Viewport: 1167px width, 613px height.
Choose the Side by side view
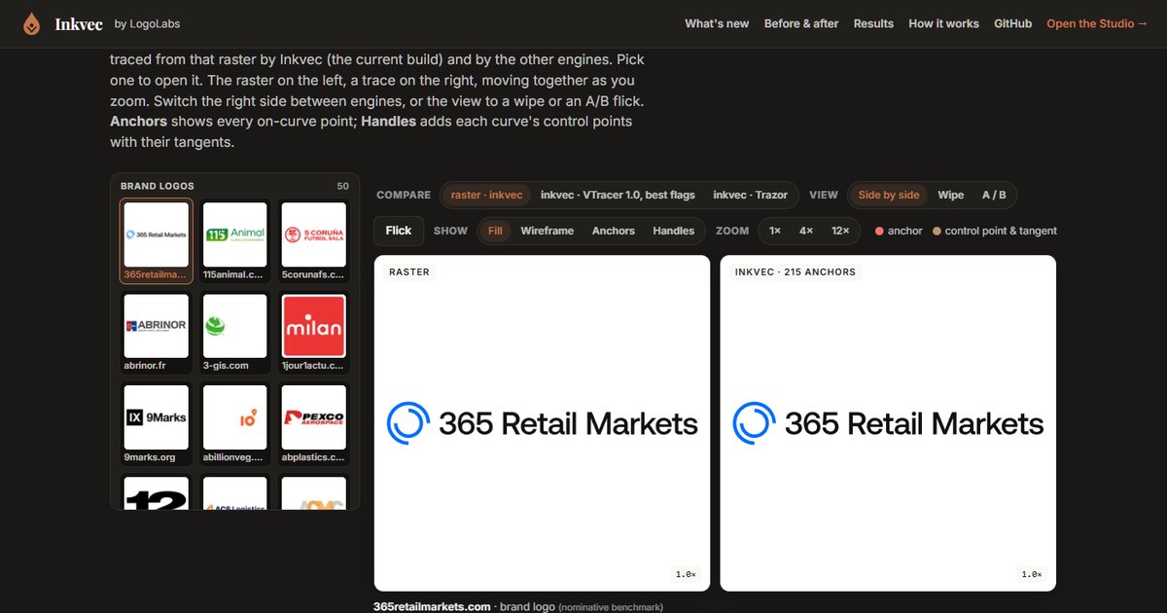coord(889,195)
